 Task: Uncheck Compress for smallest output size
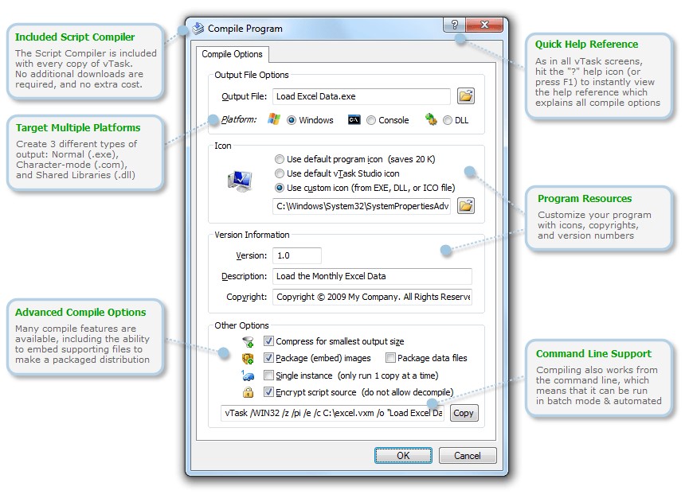[268, 341]
